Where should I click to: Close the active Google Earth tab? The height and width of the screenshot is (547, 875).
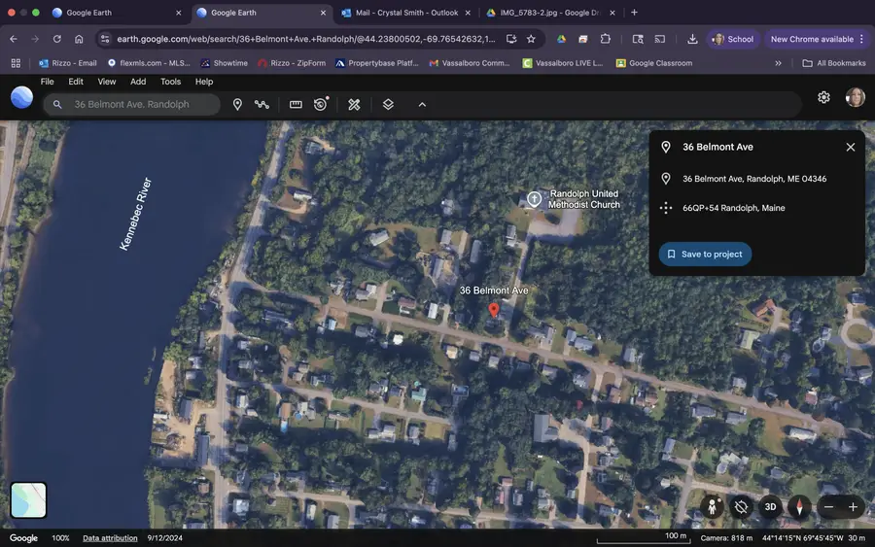[x=323, y=13]
